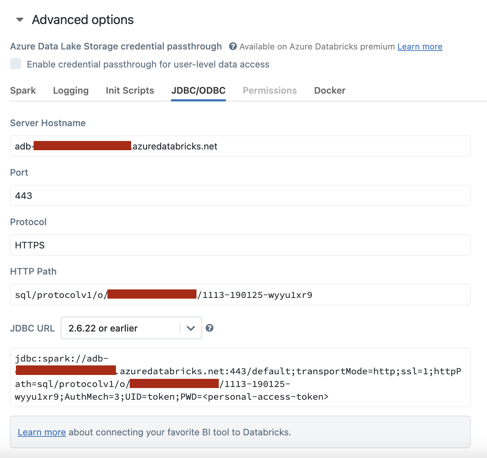
Task: Click the Server Hostname label
Action: pyautogui.click(x=48, y=123)
